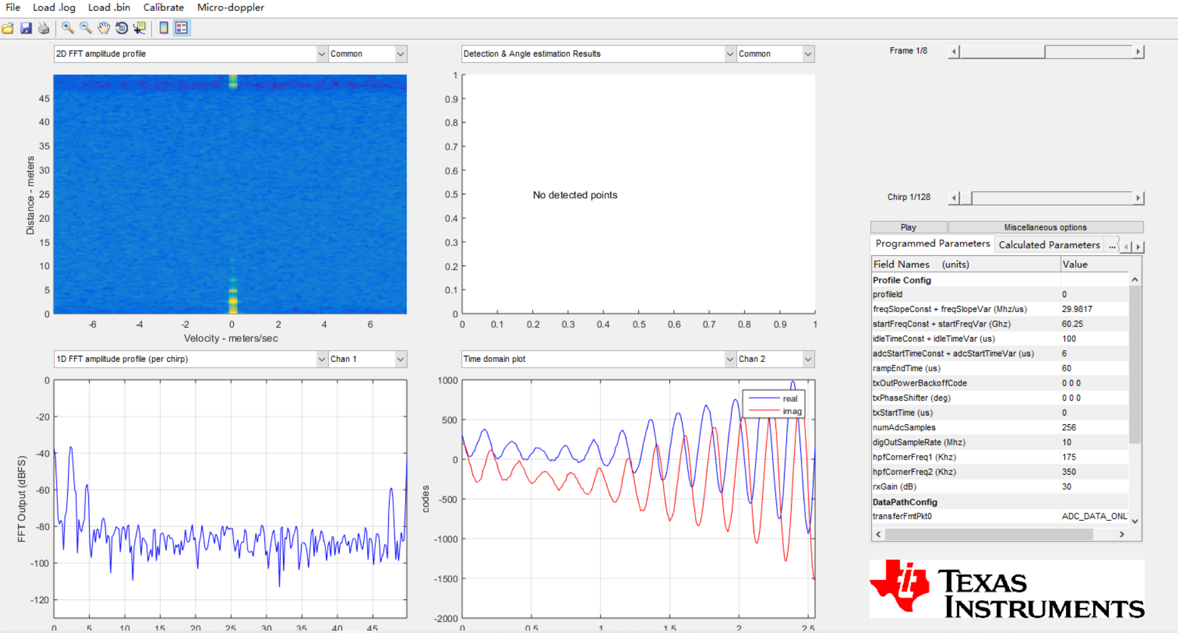Click the 2D FFT range-velocity heatmap

[230, 194]
